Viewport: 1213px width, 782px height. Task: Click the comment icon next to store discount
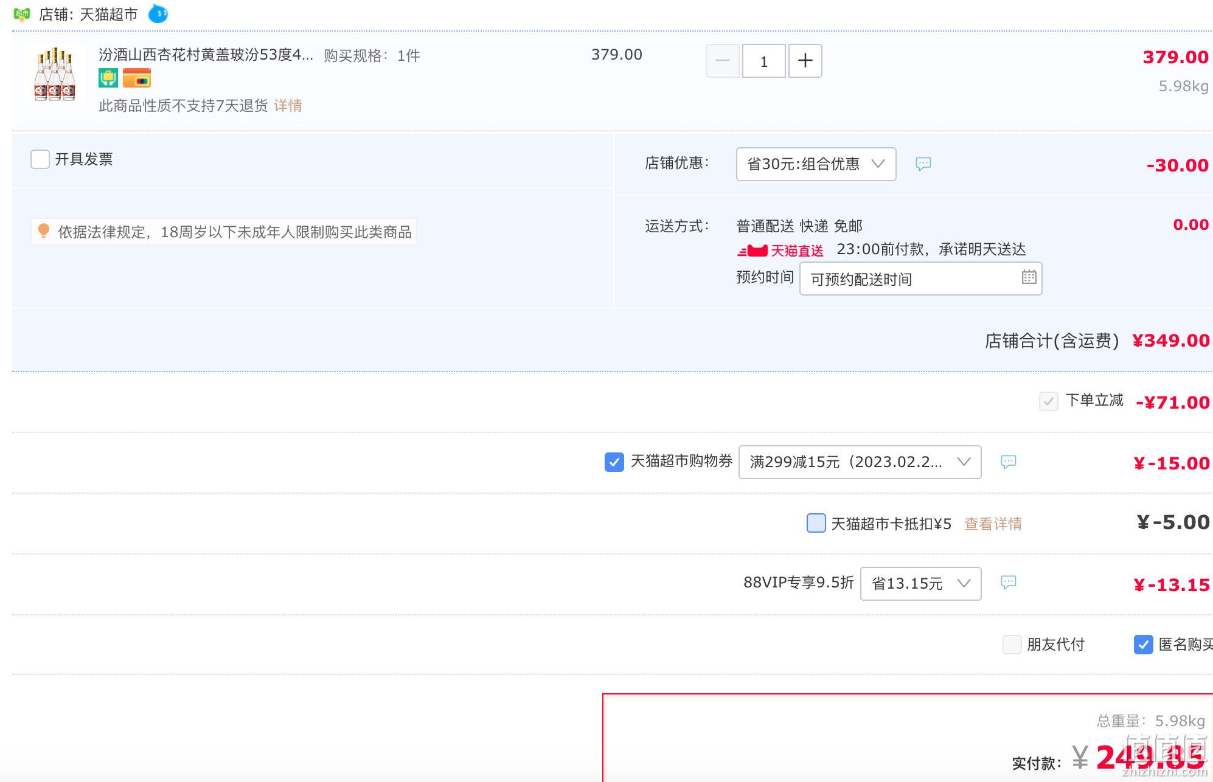pos(923,164)
